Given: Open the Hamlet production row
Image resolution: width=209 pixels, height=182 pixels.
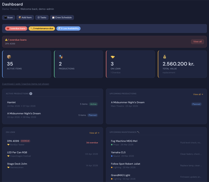Looking at the screenshot, I should [x=53, y=104].
